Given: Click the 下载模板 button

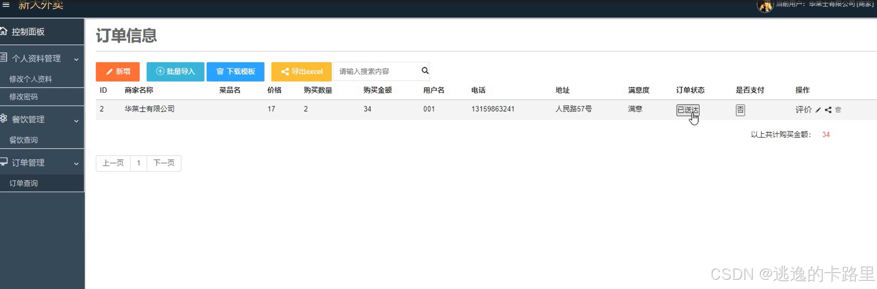Looking at the screenshot, I should 235,71.
